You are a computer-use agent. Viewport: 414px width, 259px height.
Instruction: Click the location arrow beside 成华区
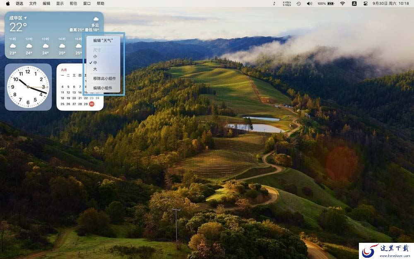tap(25, 18)
